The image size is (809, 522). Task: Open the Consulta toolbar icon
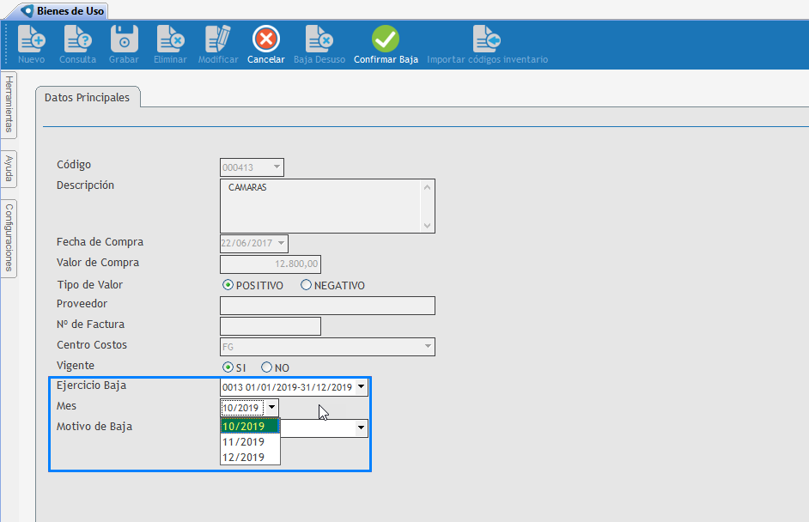[77, 39]
